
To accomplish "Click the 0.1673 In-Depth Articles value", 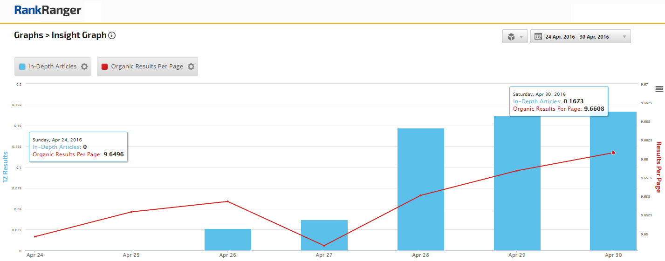I will 573,101.
